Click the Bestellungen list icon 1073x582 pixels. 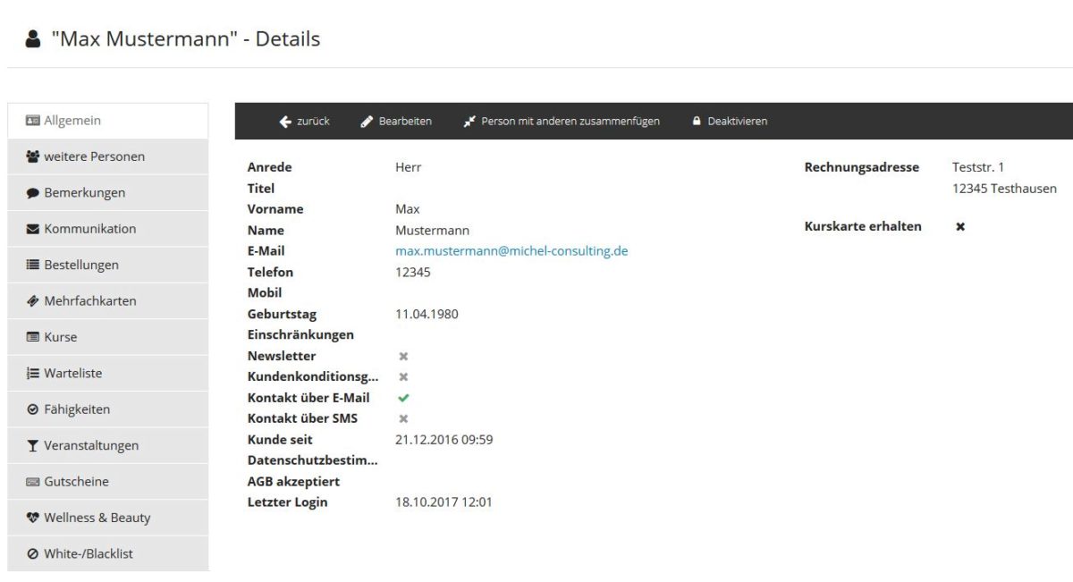(x=33, y=265)
